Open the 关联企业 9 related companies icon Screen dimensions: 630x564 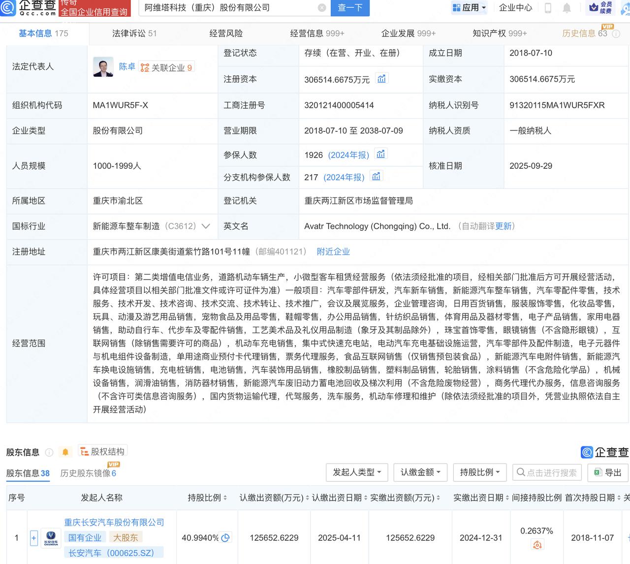166,67
